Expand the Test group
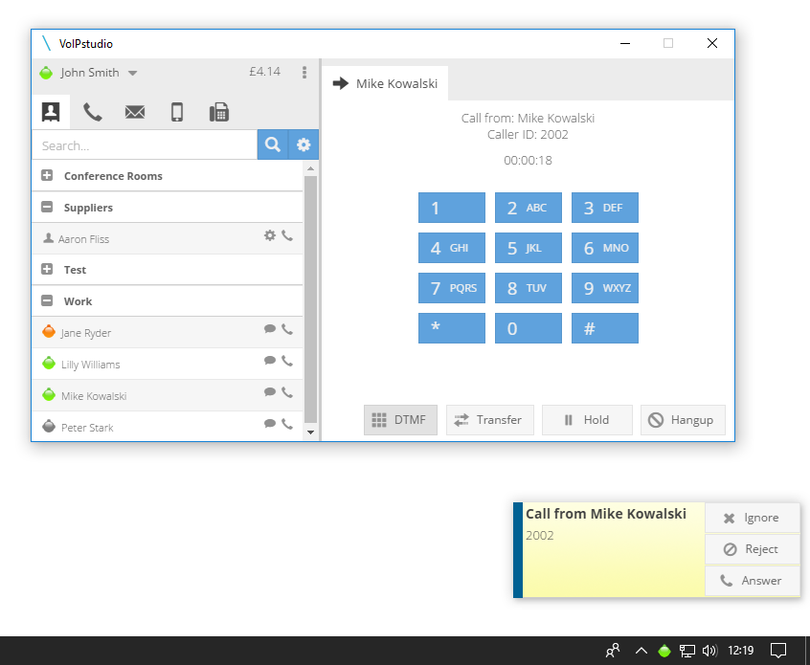The image size is (810, 665). 47,270
